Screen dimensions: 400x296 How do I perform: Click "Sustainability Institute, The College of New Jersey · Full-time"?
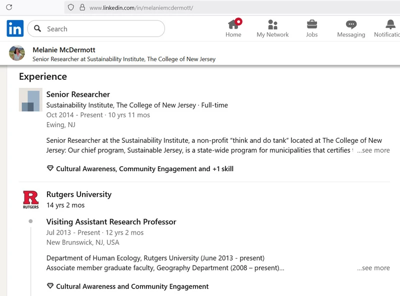click(137, 105)
